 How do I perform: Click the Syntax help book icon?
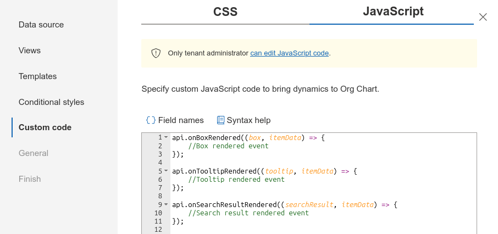220,120
